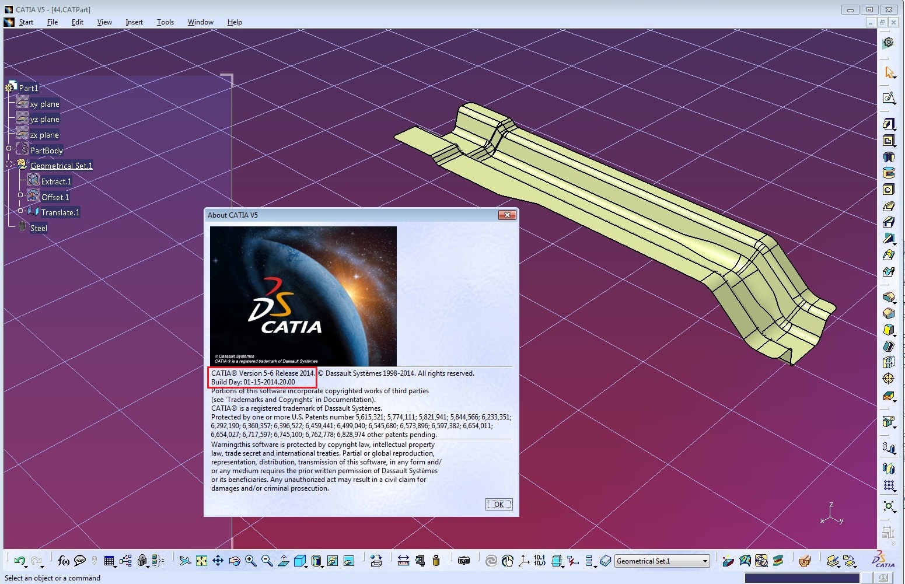Open the Formula f(x) tool
This screenshot has height=584, width=905.
pyautogui.click(x=63, y=561)
